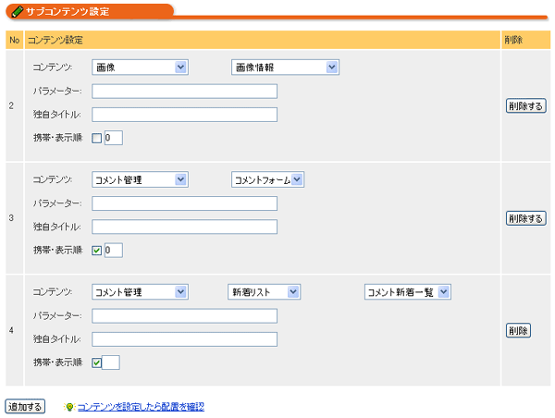Enable the 携帯・表示順 checkbox in row 2
Screen dimensions: 555x418
(x=96, y=138)
